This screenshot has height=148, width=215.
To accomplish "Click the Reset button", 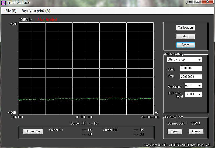I will [185, 45].
